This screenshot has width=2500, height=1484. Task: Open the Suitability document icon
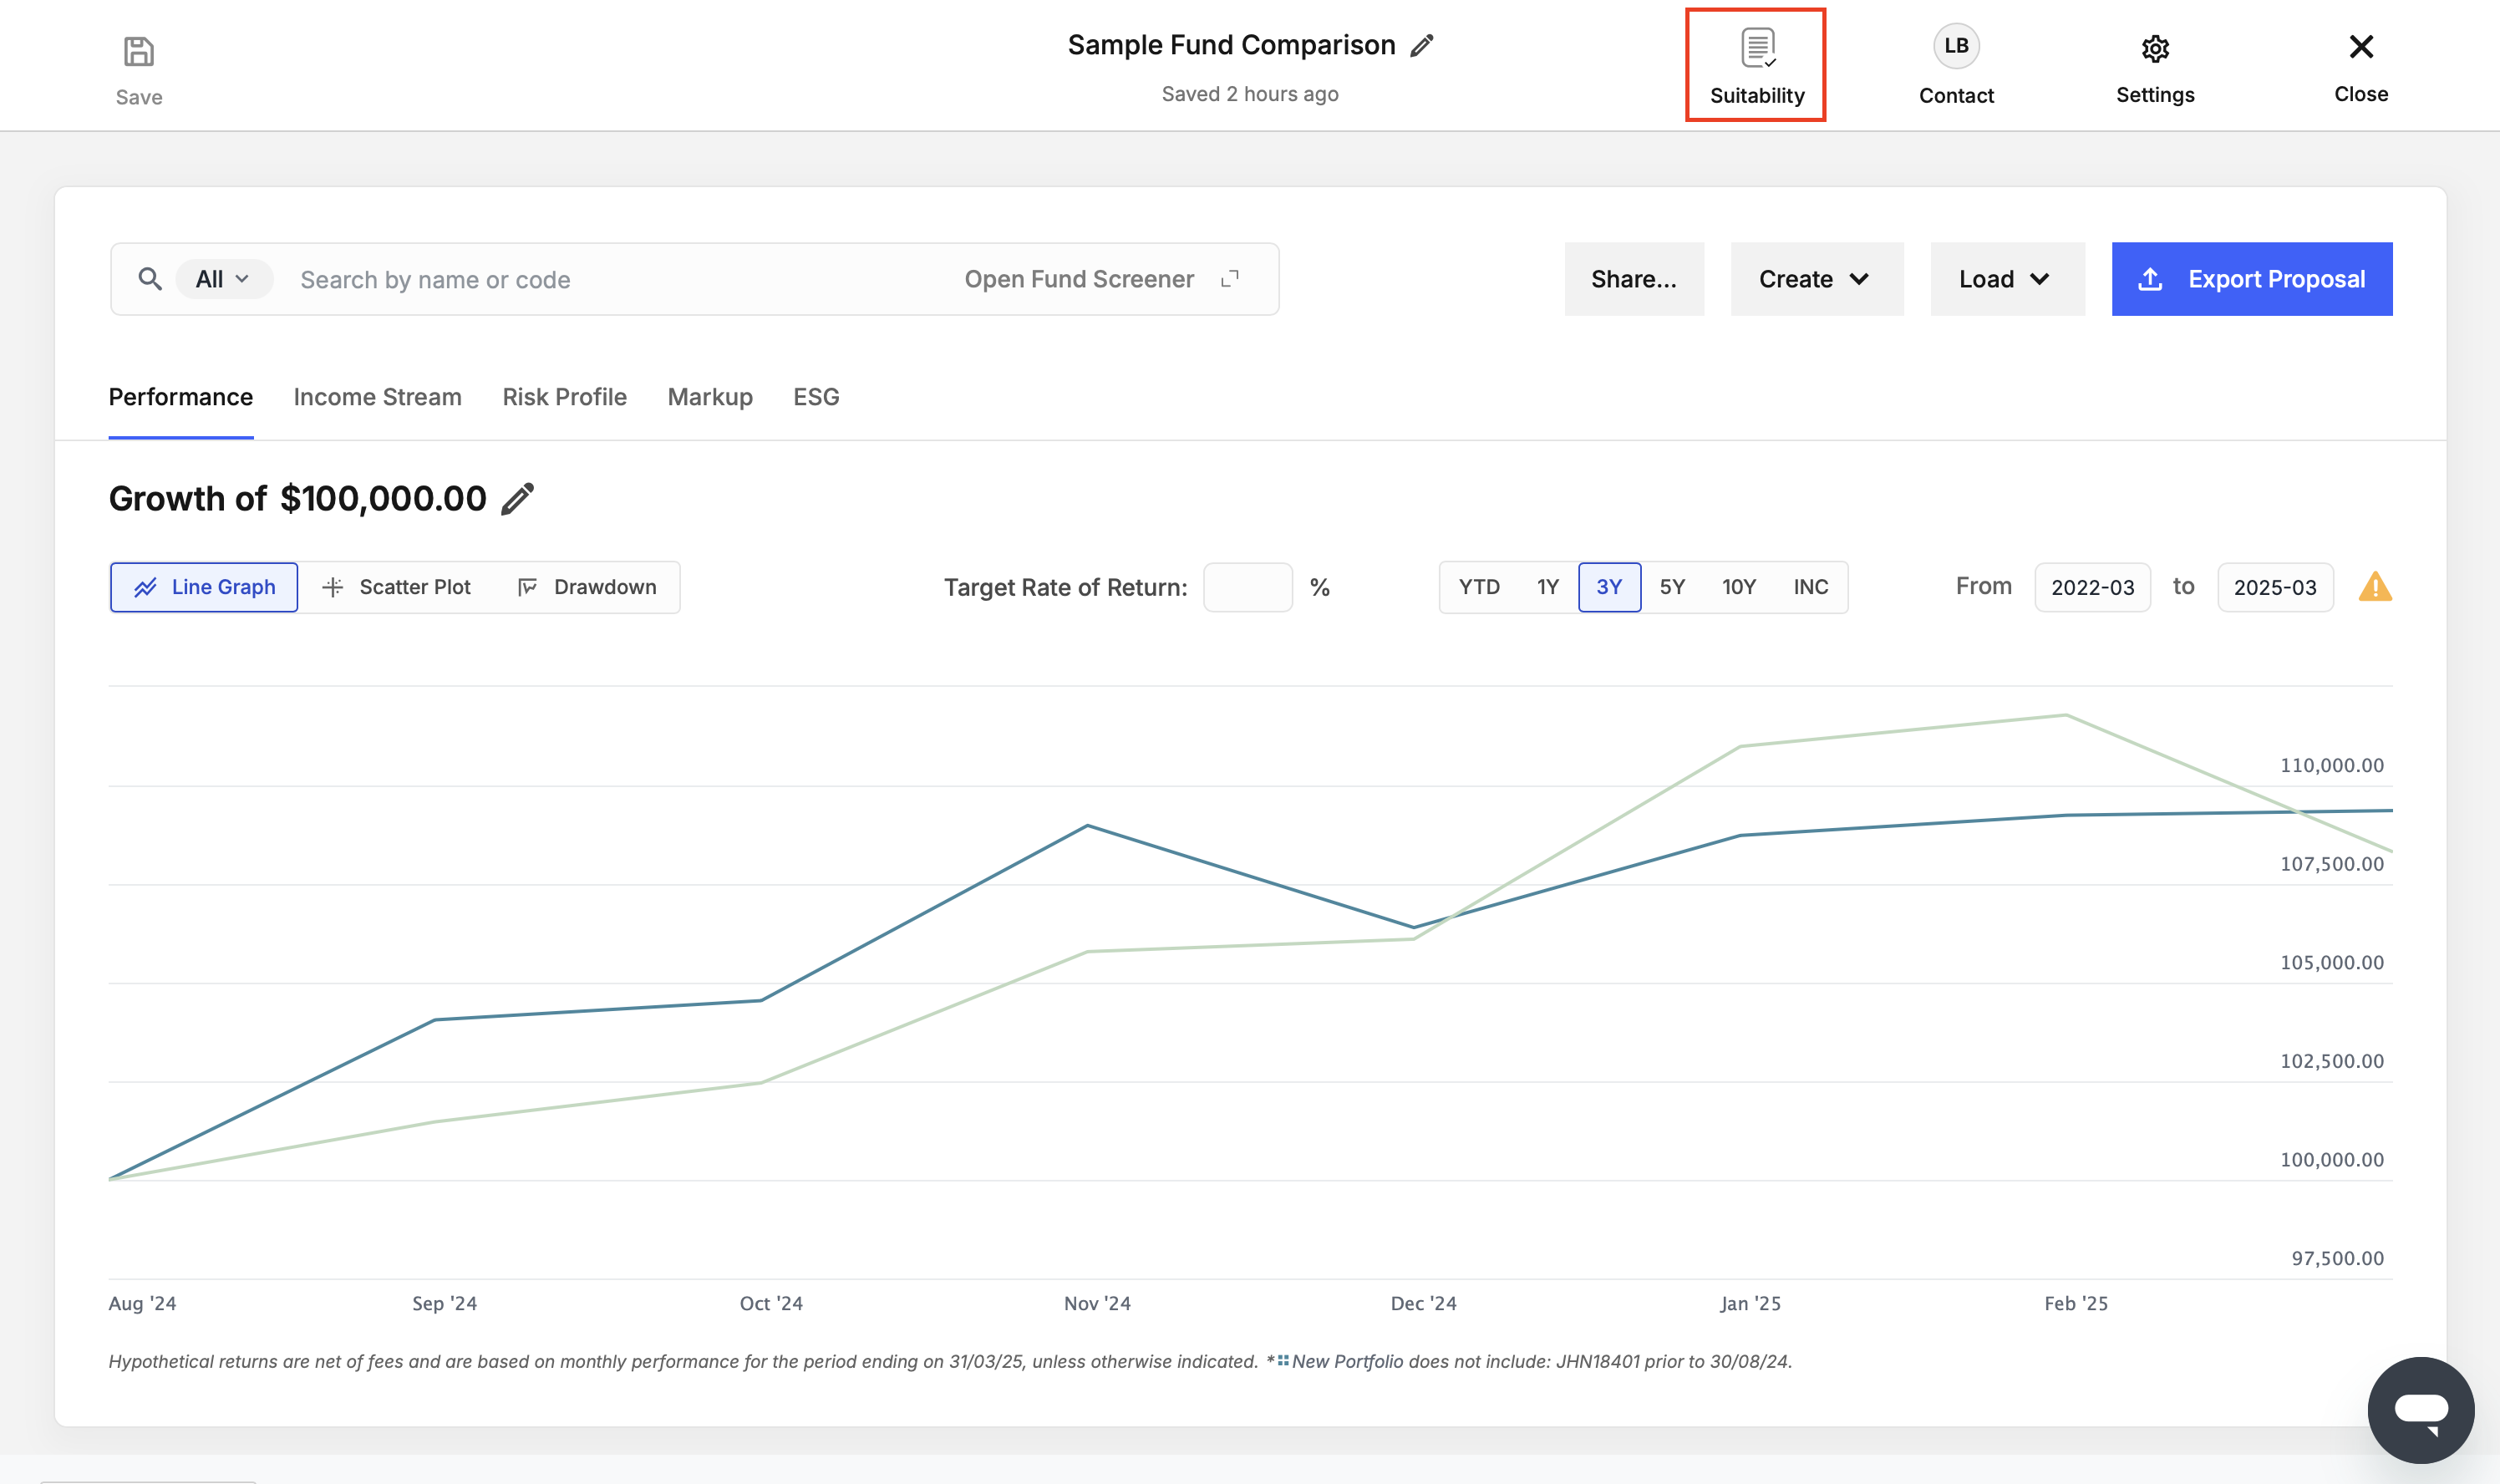click(x=1757, y=48)
